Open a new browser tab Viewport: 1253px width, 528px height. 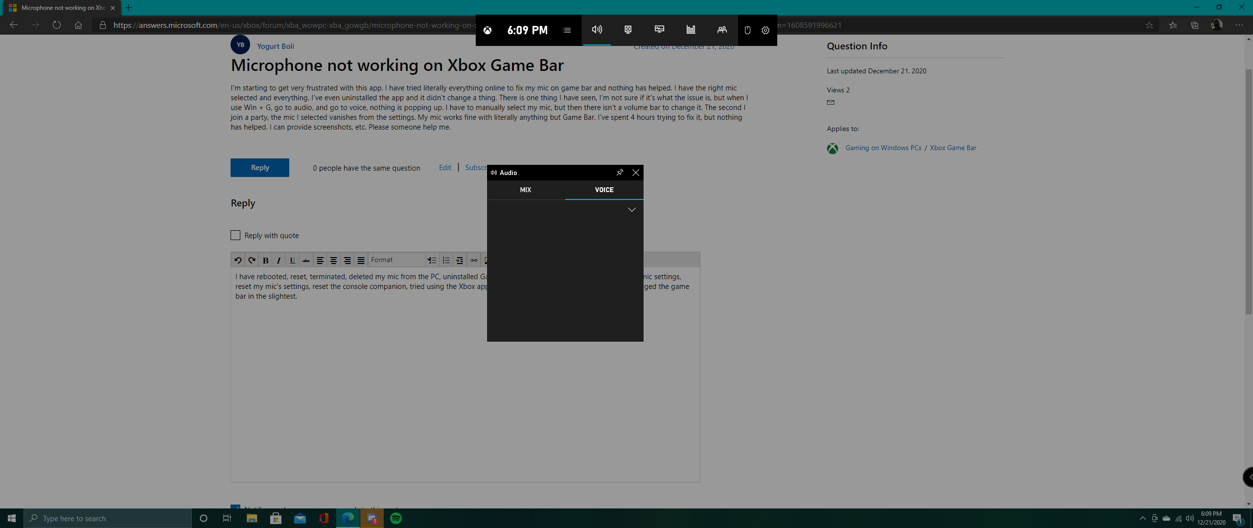click(129, 7)
